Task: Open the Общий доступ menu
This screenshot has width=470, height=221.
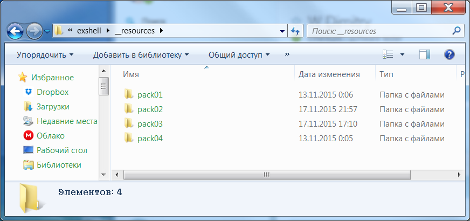Action: point(239,54)
